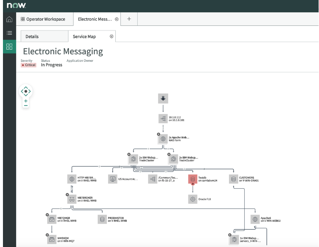Close the Service Map subtab

pyautogui.click(x=112, y=36)
